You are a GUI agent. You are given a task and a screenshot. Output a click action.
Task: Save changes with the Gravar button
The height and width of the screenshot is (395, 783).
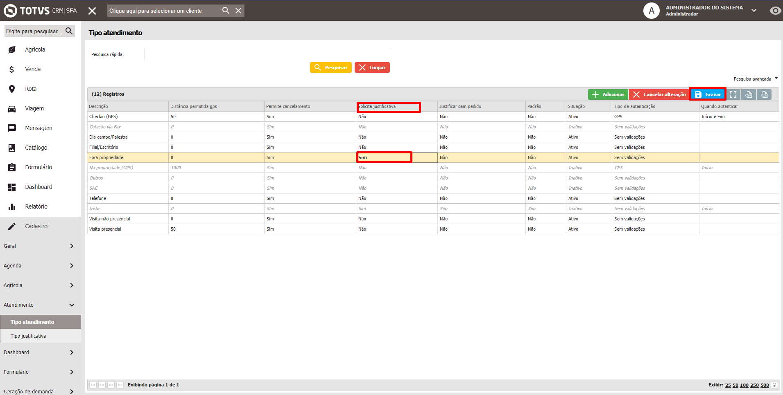(x=708, y=94)
